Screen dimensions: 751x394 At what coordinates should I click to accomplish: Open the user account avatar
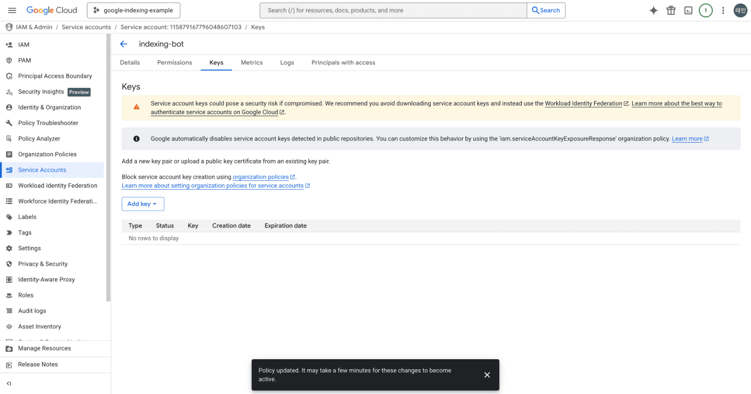pyautogui.click(x=741, y=10)
